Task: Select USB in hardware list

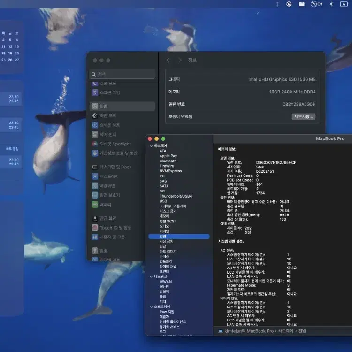Action: (163, 201)
